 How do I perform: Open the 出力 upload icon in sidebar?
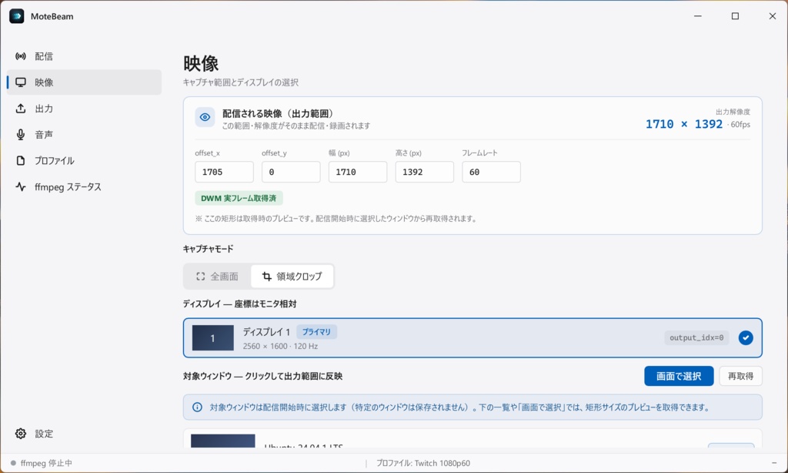click(21, 109)
